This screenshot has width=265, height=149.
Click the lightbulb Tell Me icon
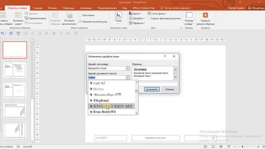coord(161,8)
